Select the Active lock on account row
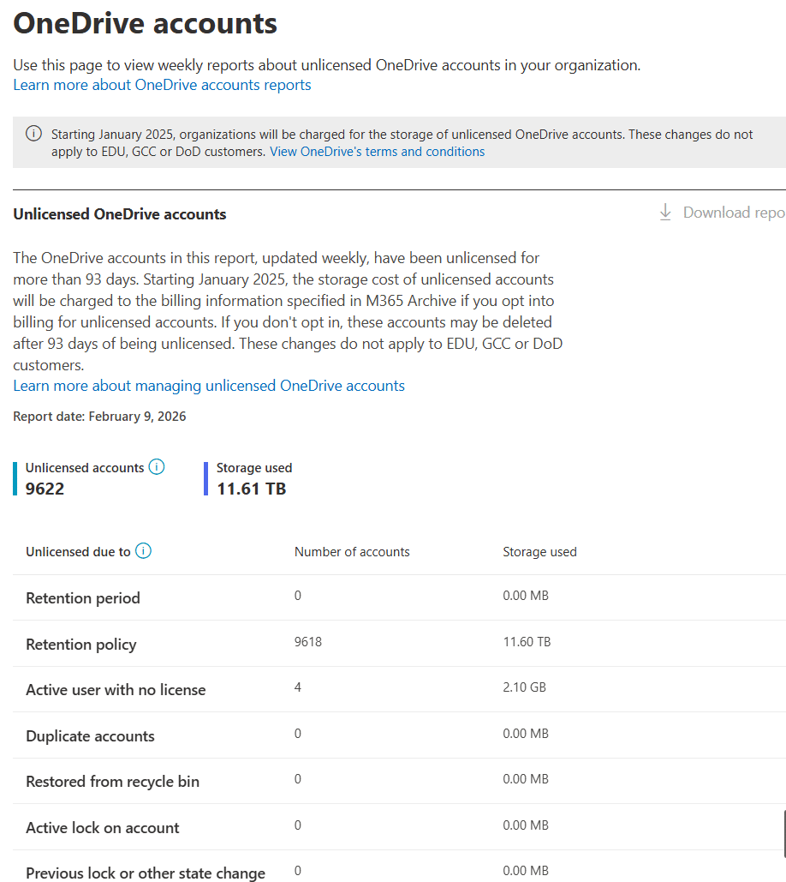The image size is (786, 882). [400, 827]
